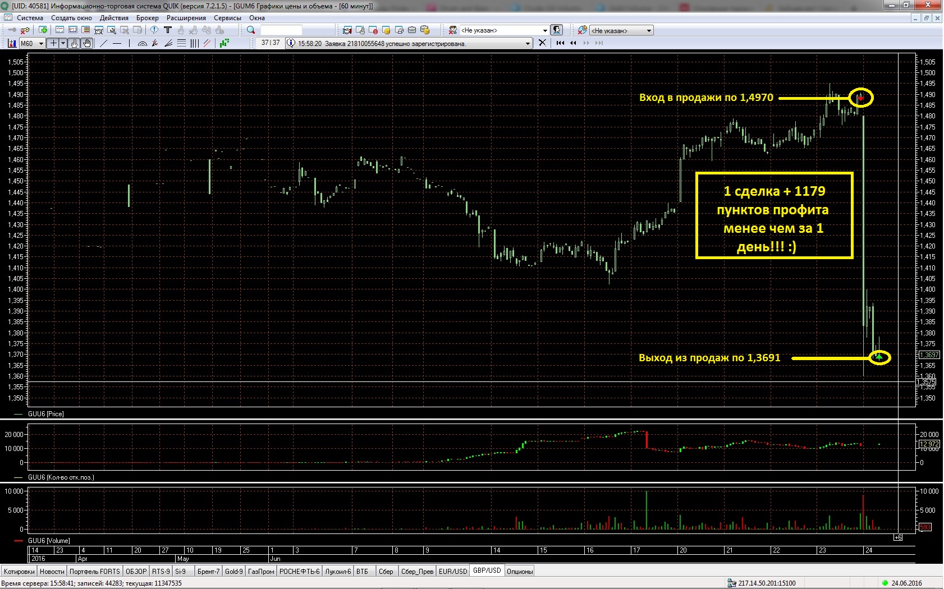
Task: Open the Система menu
Action: [30, 18]
